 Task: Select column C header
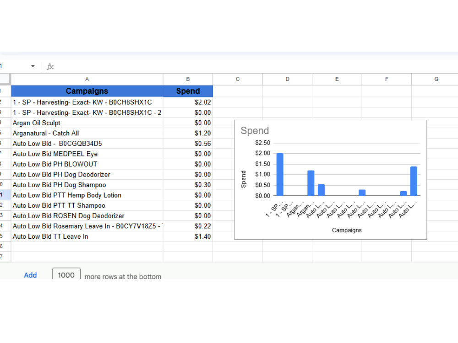tap(237, 79)
